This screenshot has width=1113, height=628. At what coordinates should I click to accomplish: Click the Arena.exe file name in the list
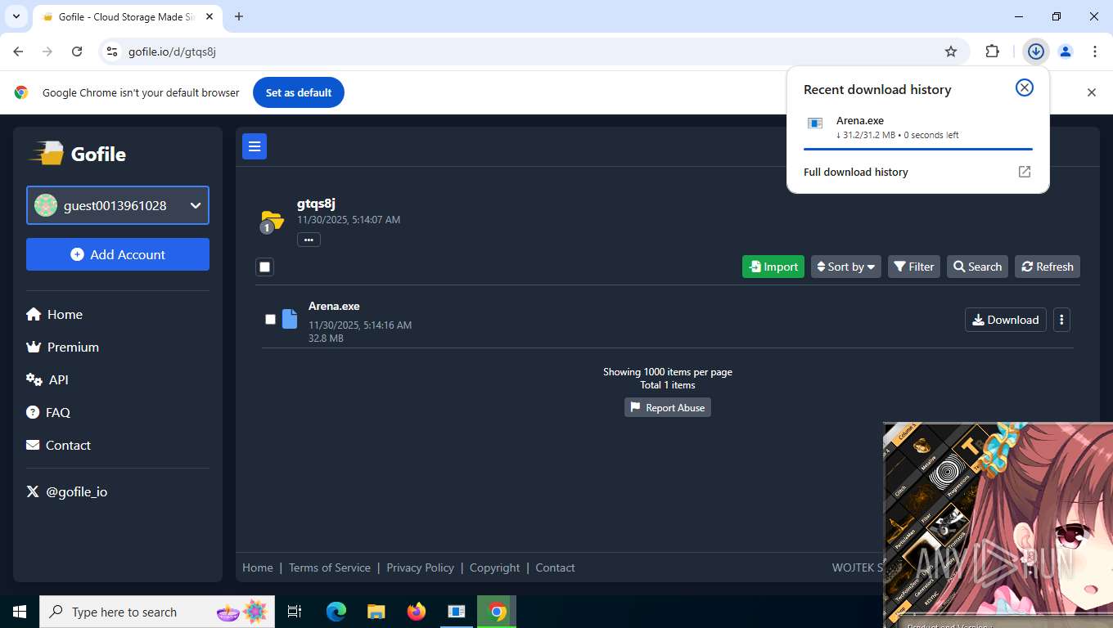pos(334,306)
